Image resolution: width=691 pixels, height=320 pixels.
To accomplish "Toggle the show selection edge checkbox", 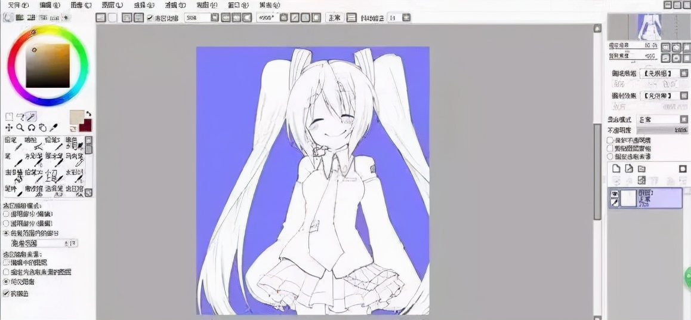I will pos(150,18).
